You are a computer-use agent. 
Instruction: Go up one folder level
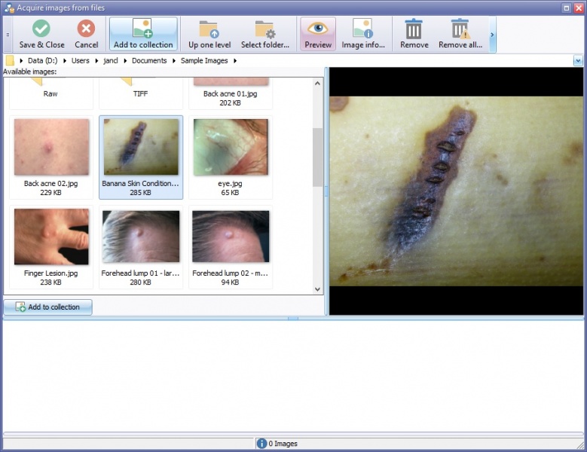click(x=209, y=34)
